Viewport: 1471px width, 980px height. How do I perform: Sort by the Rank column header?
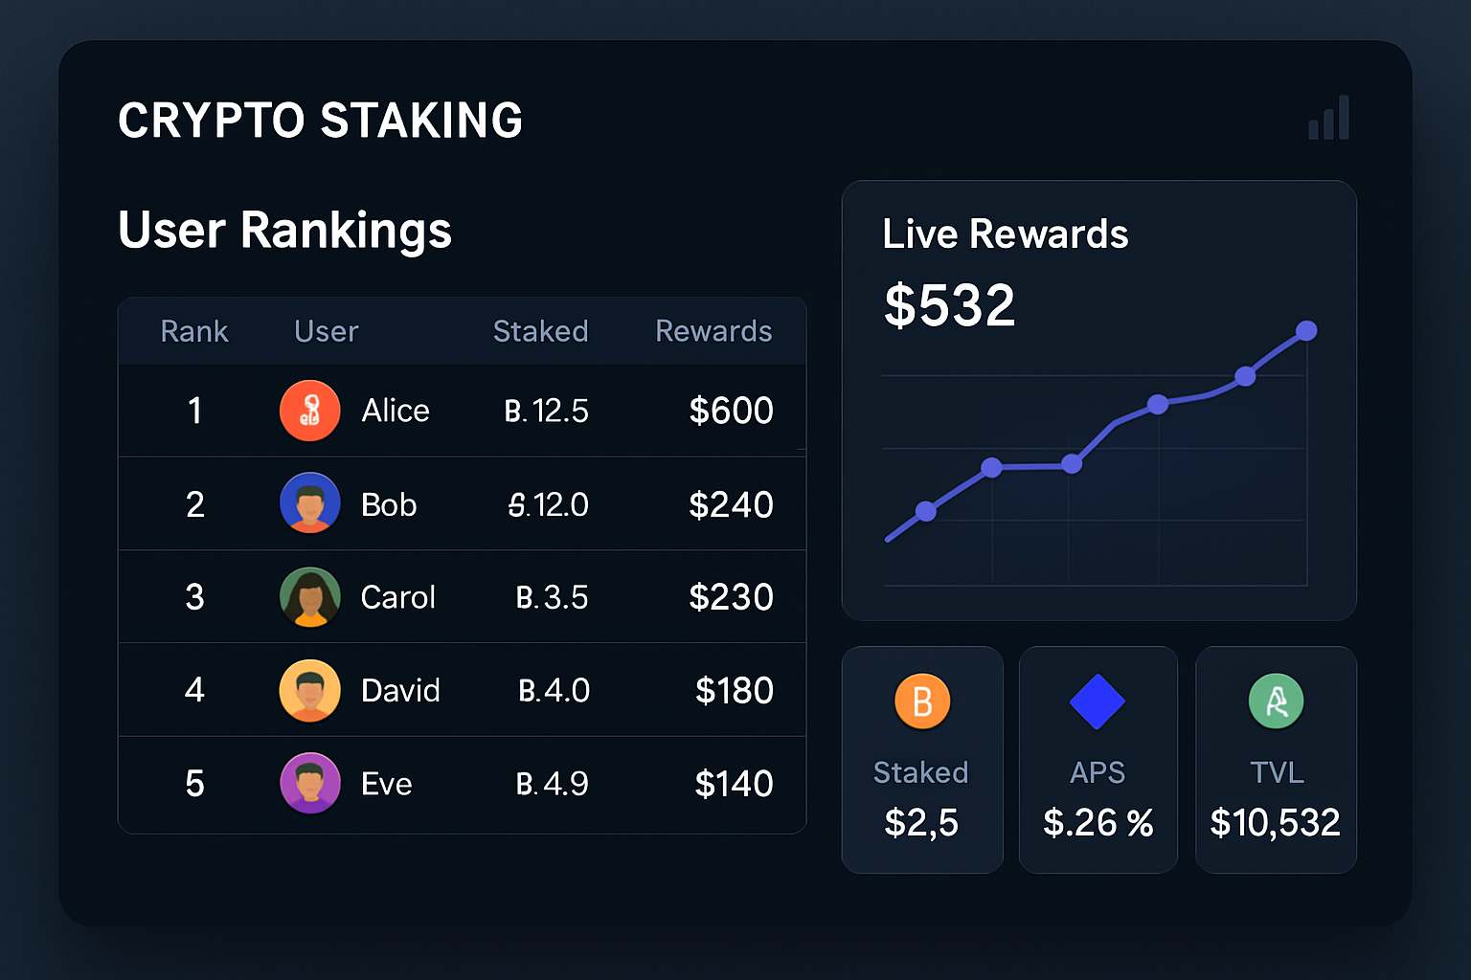194,331
